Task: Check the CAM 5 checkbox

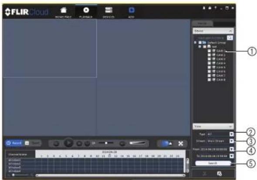Action: coord(209,67)
